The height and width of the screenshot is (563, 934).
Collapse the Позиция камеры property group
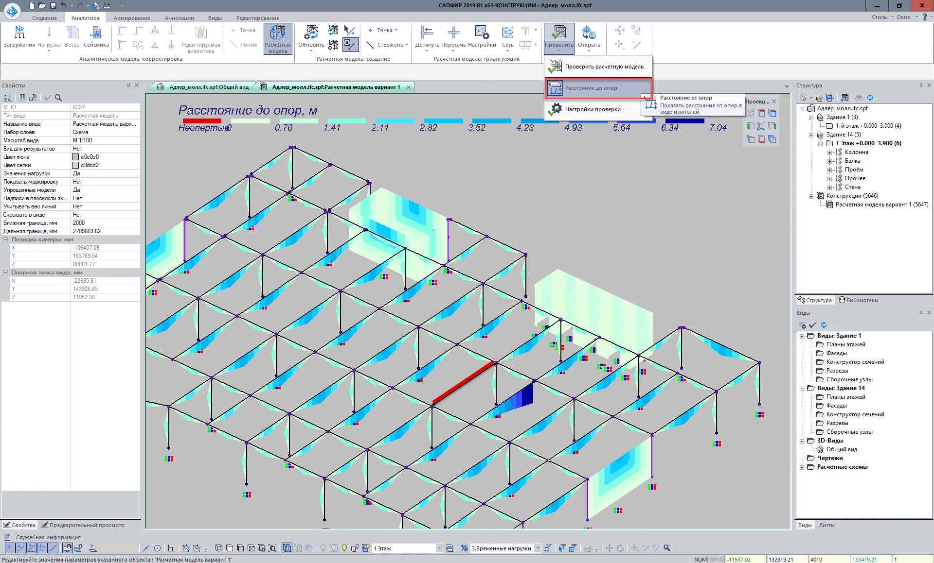(x=6, y=239)
